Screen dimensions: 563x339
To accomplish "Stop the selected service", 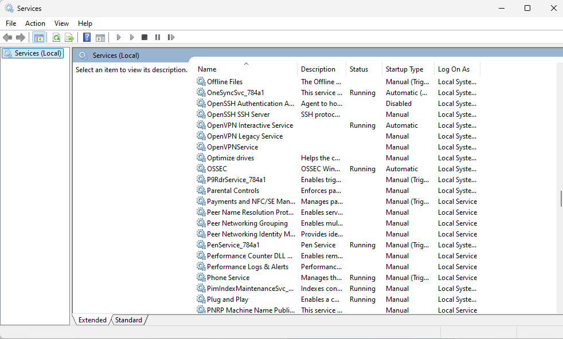I will pyautogui.click(x=144, y=37).
